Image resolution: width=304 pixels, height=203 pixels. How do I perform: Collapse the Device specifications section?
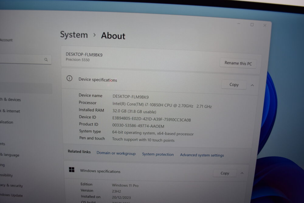(x=252, y=85)
